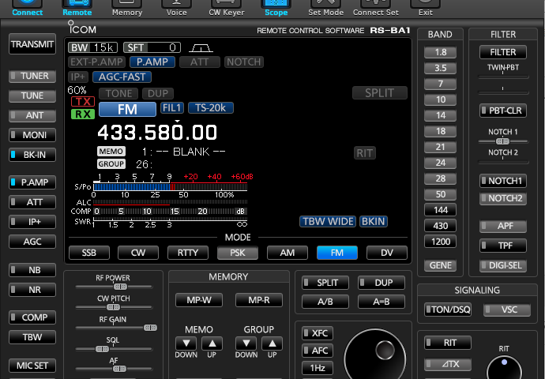Toggle the TUNER button
This screenshot has height=379, width=545.
(32, 76)
